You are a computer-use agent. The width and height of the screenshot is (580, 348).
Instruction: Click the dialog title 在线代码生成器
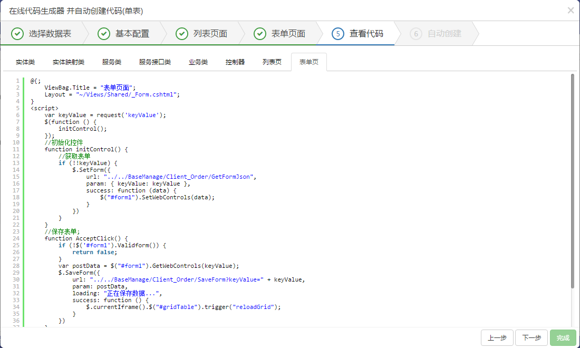click(x=36, y=11)
